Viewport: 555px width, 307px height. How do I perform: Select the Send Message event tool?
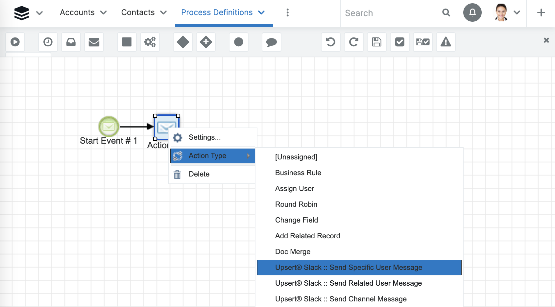[94, 42]
